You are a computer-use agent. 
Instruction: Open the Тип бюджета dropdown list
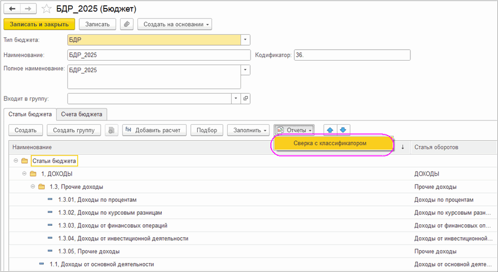pyautogui.click(x=245, y=40)
